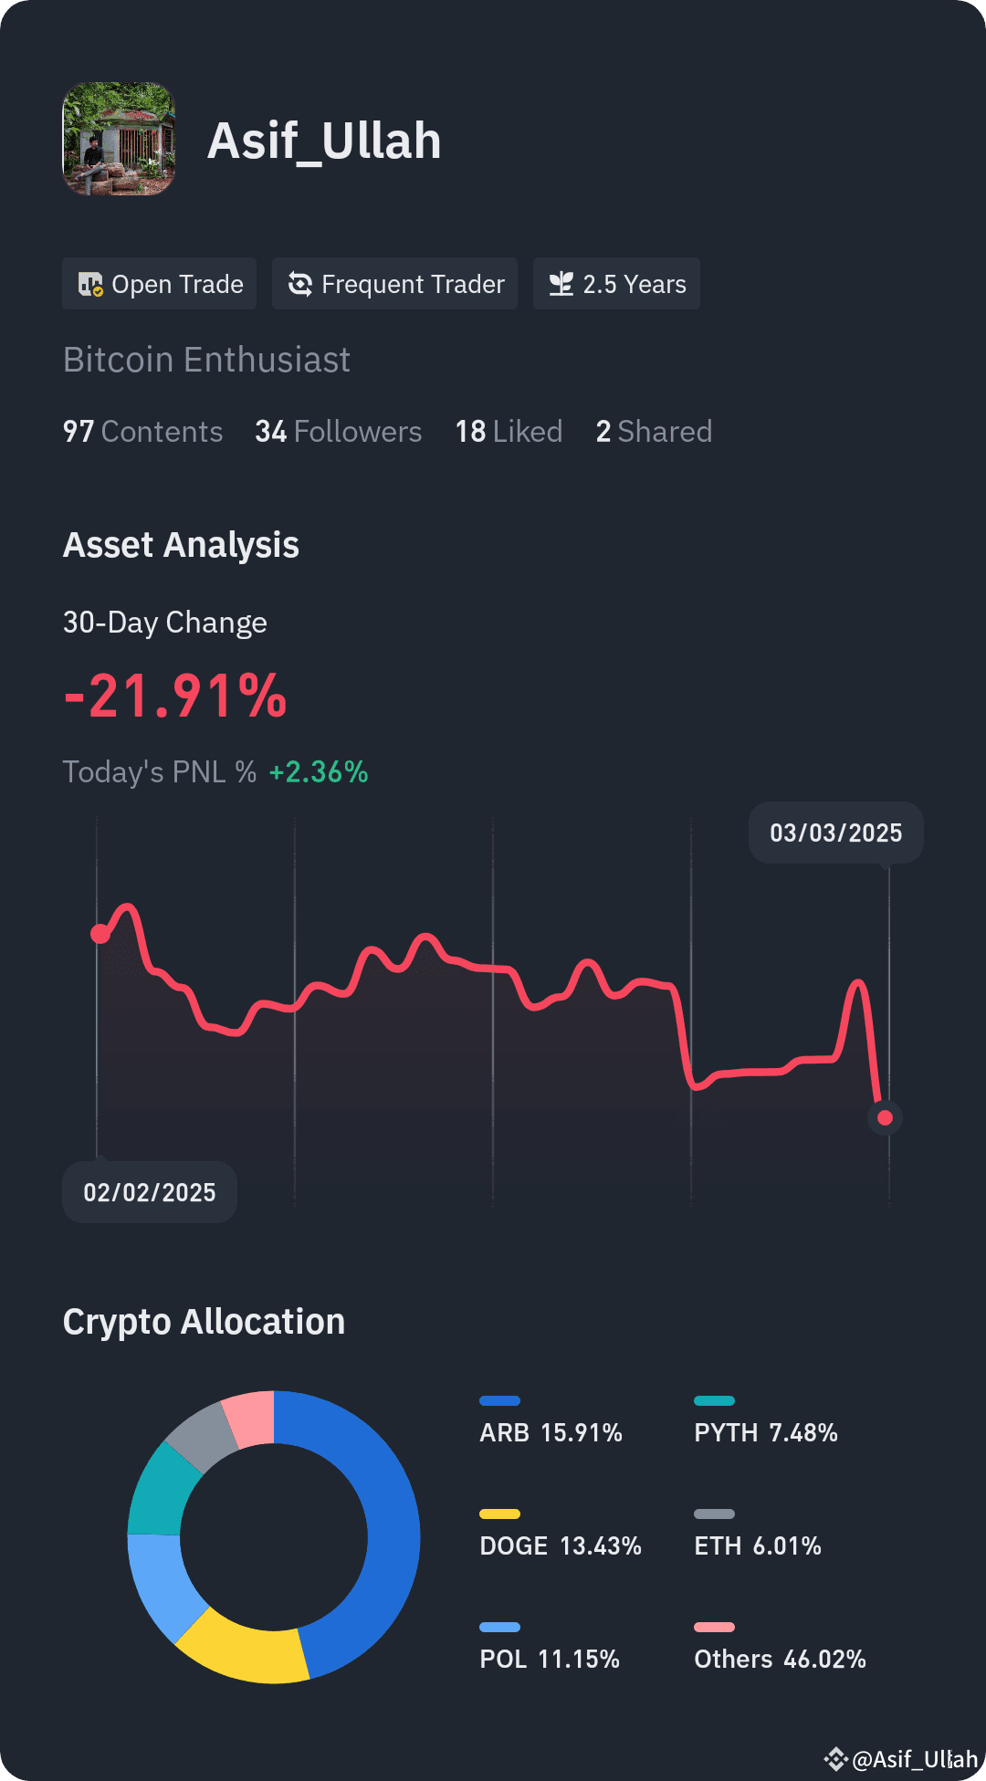
Task: Click the yellow DOGE legend marker
Action: point(500,1513)
